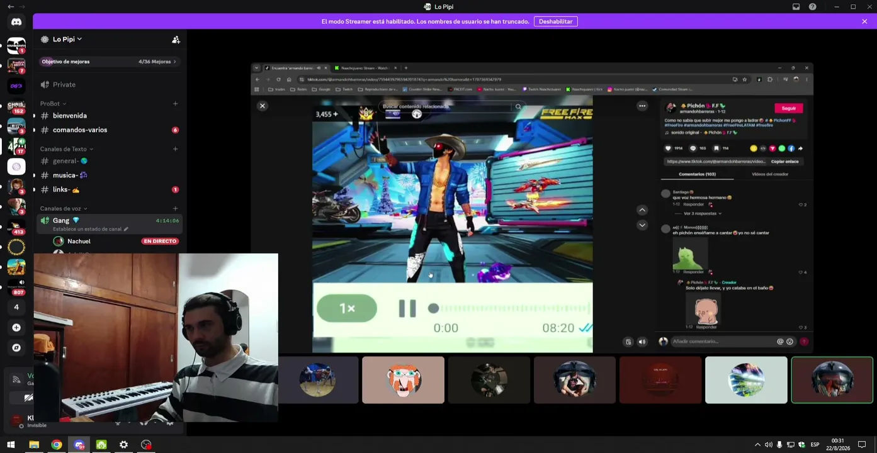Show hidden icons in the system tray

click(757, 445)
